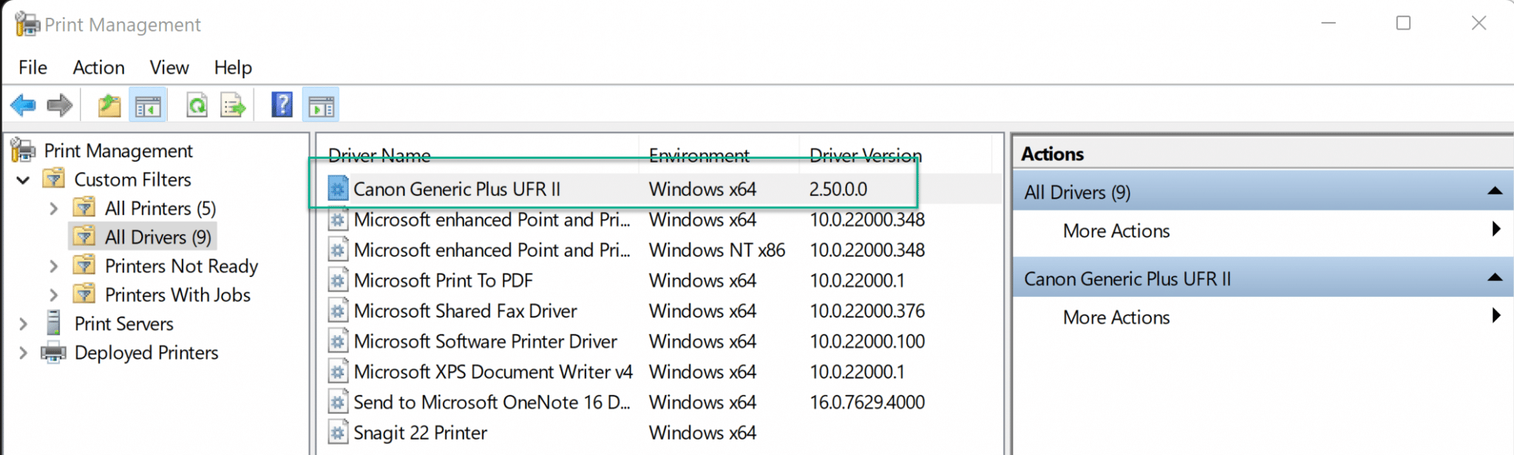The height and width of the screenshot is (455, 1514).
Task: Open More Actions under All Drivers
Action: [x=1116, y=231]
